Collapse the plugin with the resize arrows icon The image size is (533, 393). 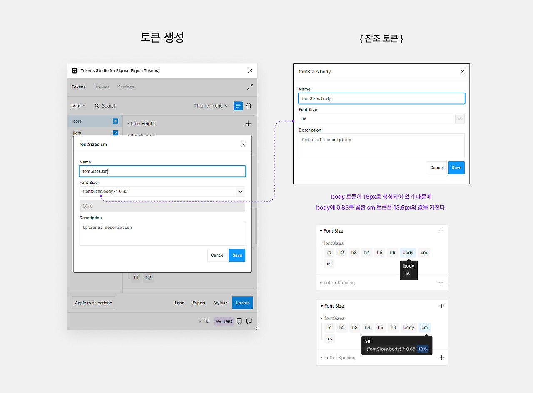(249, 87)
